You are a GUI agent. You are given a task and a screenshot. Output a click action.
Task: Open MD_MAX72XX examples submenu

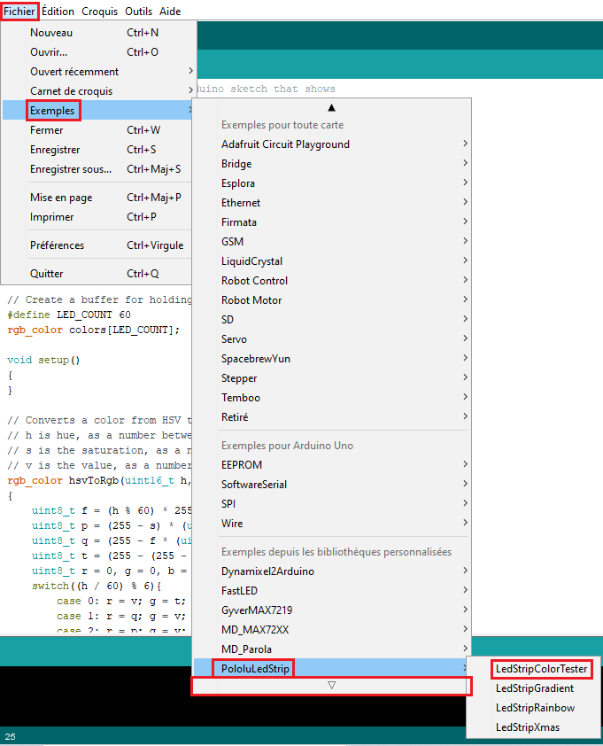point(331,630)
